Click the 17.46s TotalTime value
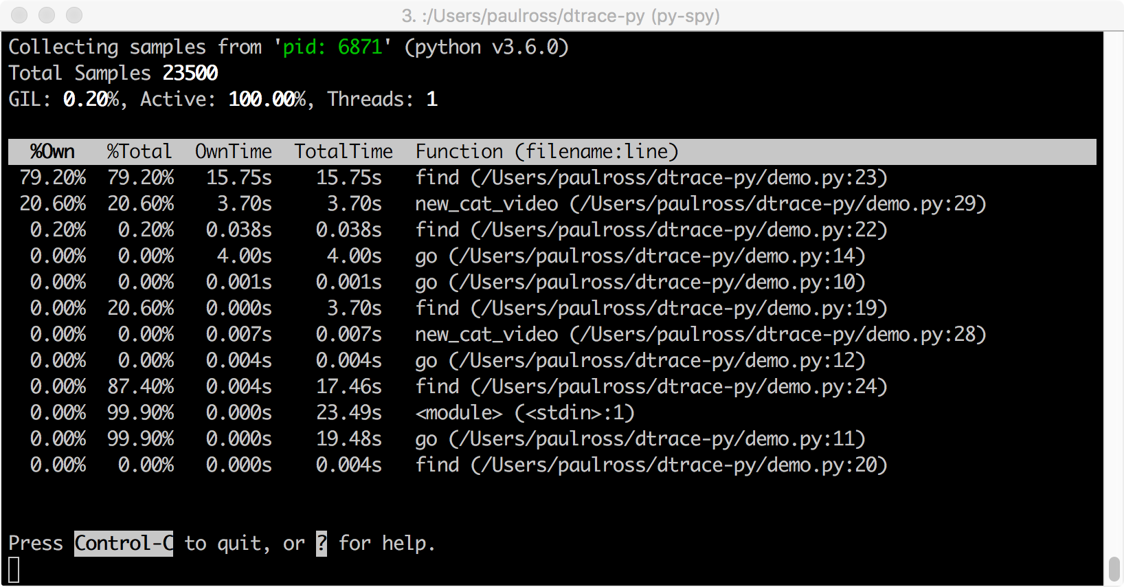The width and height of the screenshot is (1124, 587). pyautogui.click(x=349, y=387)
